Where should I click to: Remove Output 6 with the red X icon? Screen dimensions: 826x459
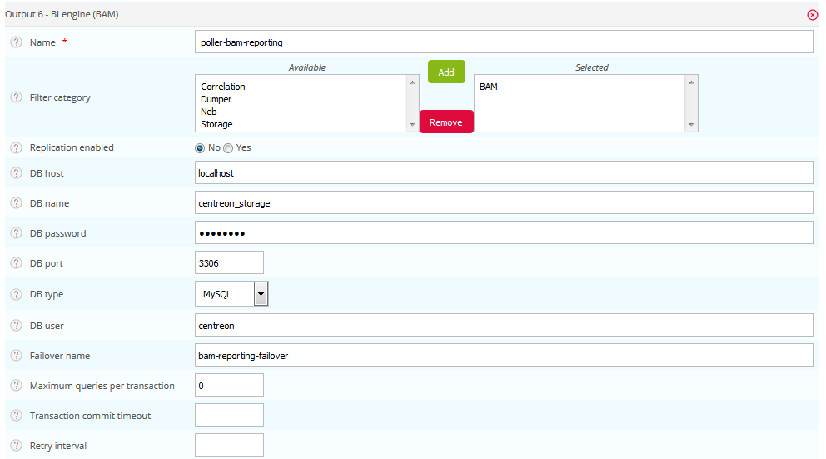[813, 15]
